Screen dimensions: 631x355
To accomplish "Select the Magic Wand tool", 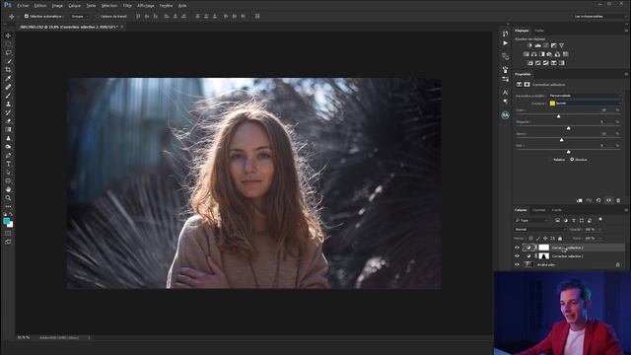I will (x=8, y=61).
